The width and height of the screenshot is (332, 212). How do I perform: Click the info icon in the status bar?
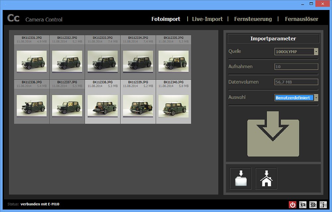click(323, 205)
